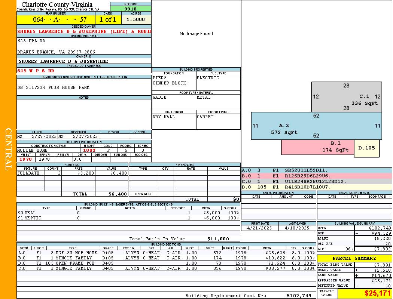Click the record number 9918
Viewport: 393px width, 299px height.
131,9
